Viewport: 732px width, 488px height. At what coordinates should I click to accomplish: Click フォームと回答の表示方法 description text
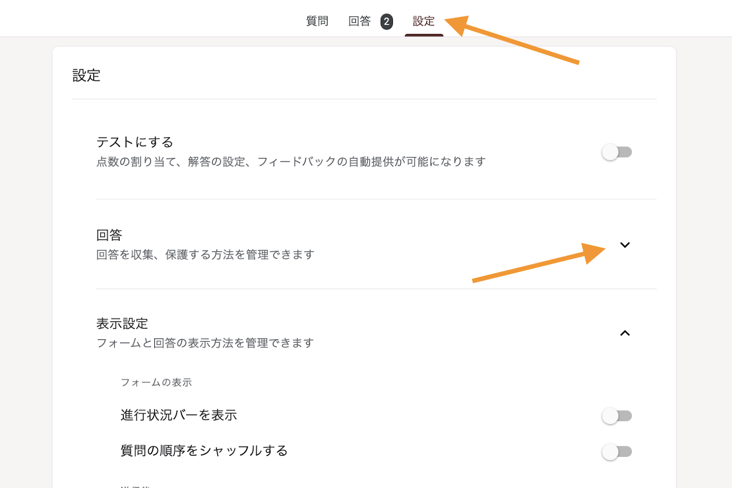tap(205, 343)
